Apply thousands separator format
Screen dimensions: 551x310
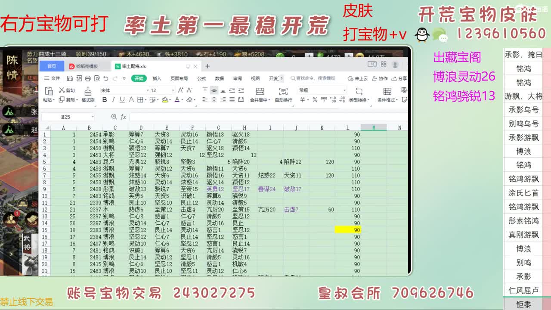click(x=323, y=100)
